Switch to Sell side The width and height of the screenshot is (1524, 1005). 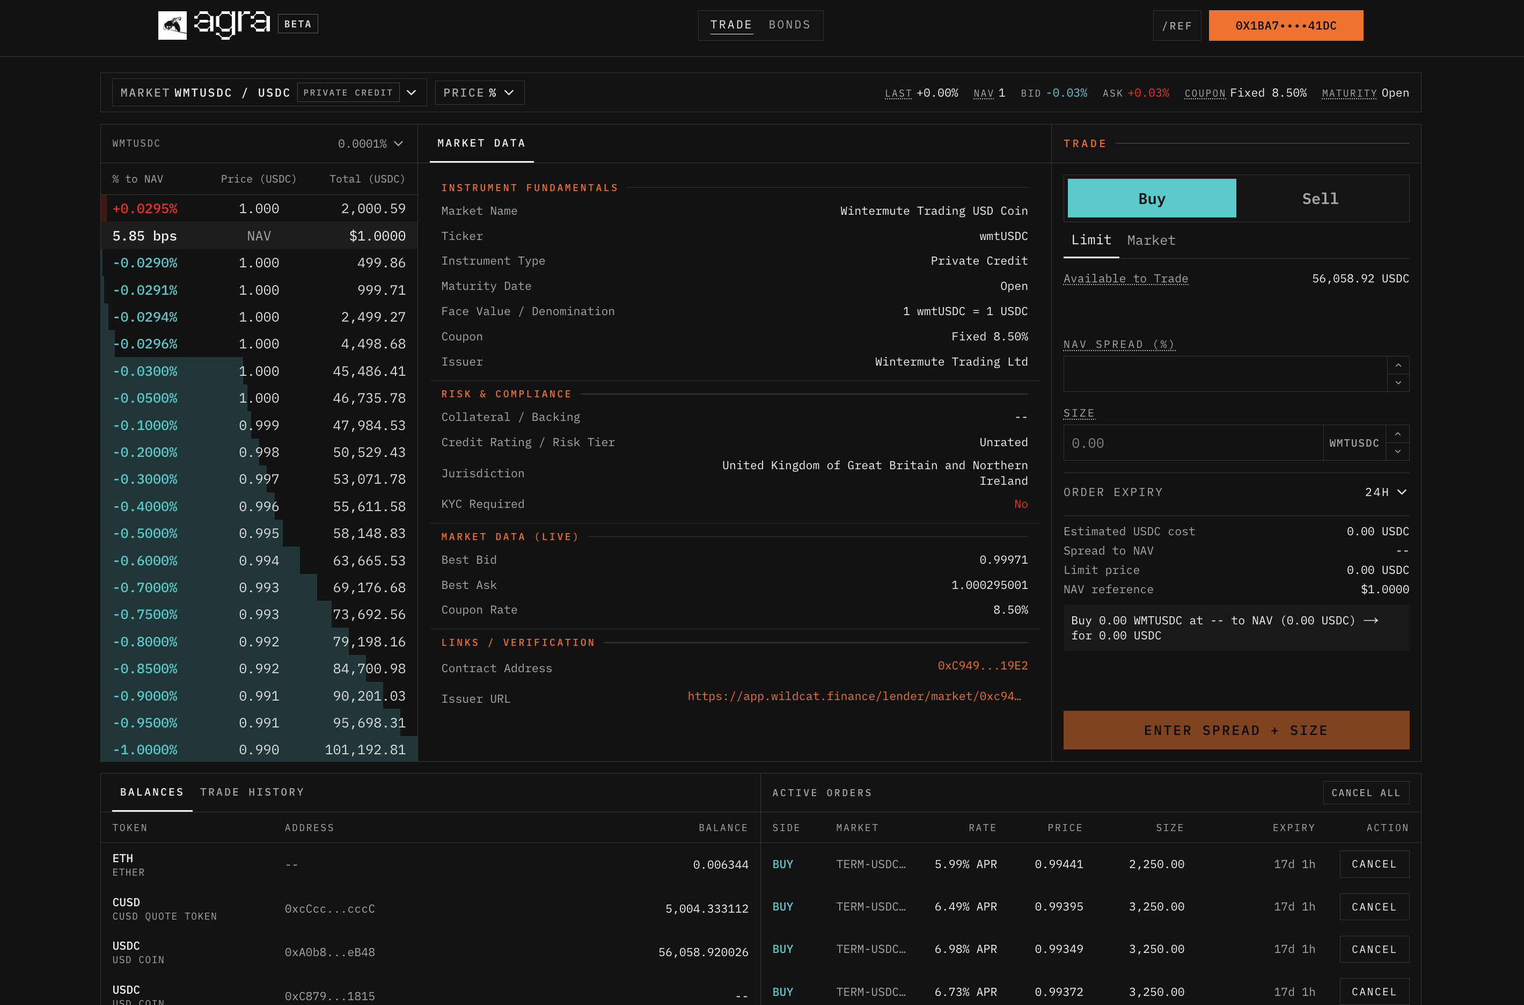pyautogui.click(x=1320, y=199)
